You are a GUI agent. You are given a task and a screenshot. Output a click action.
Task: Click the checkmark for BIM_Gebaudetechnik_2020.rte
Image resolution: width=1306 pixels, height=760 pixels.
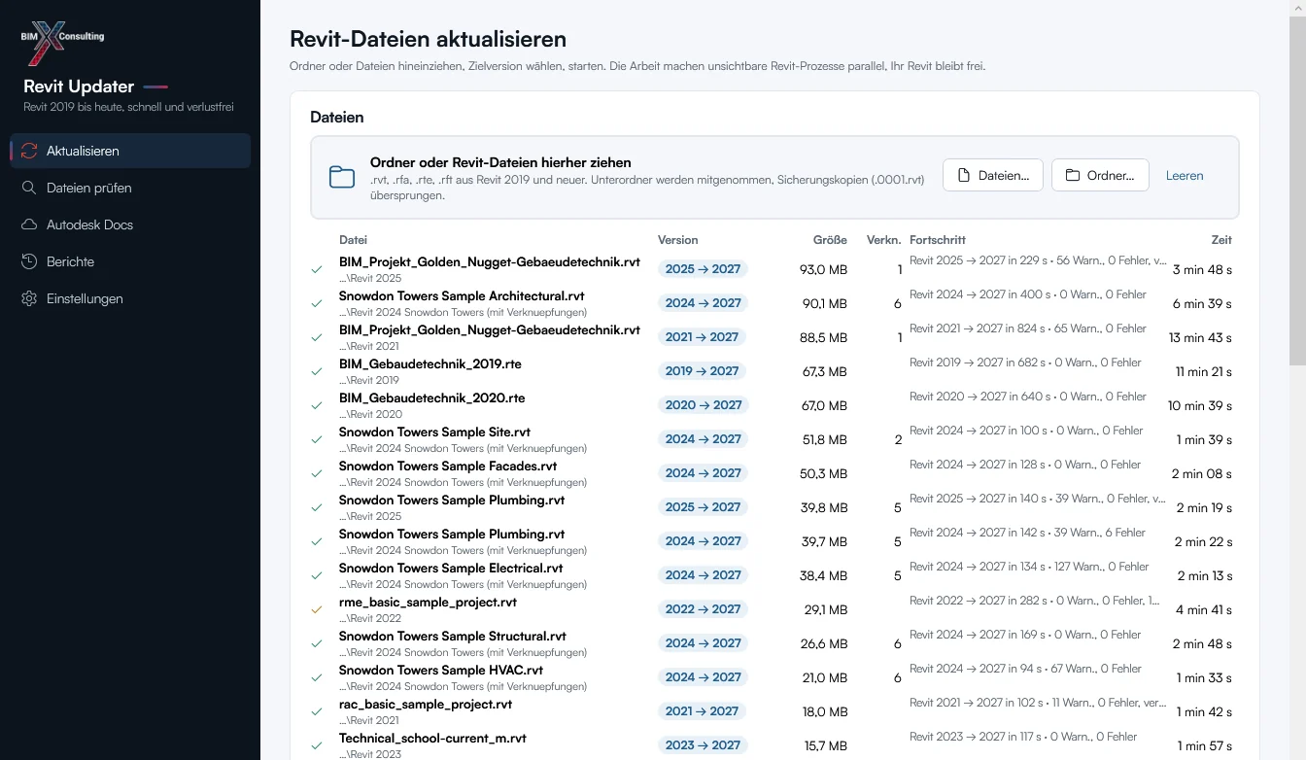317,405
